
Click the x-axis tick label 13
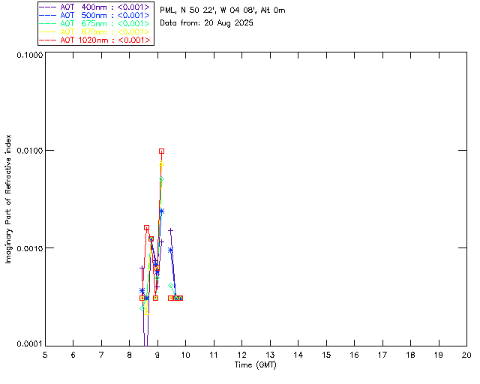click(270, 355)
